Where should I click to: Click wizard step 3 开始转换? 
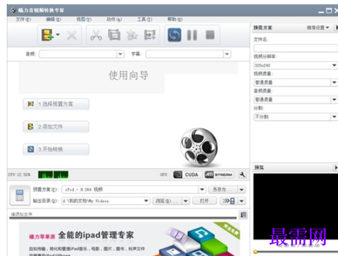[x=56, y=149]
